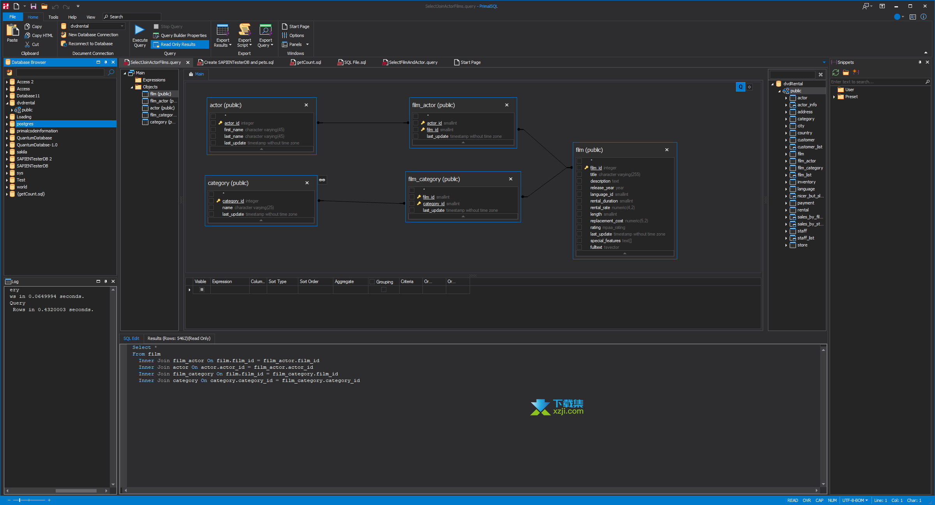Open the Home menu ribbon tab
The width and height of the screenshot is (935, 505).
point(32,17)
